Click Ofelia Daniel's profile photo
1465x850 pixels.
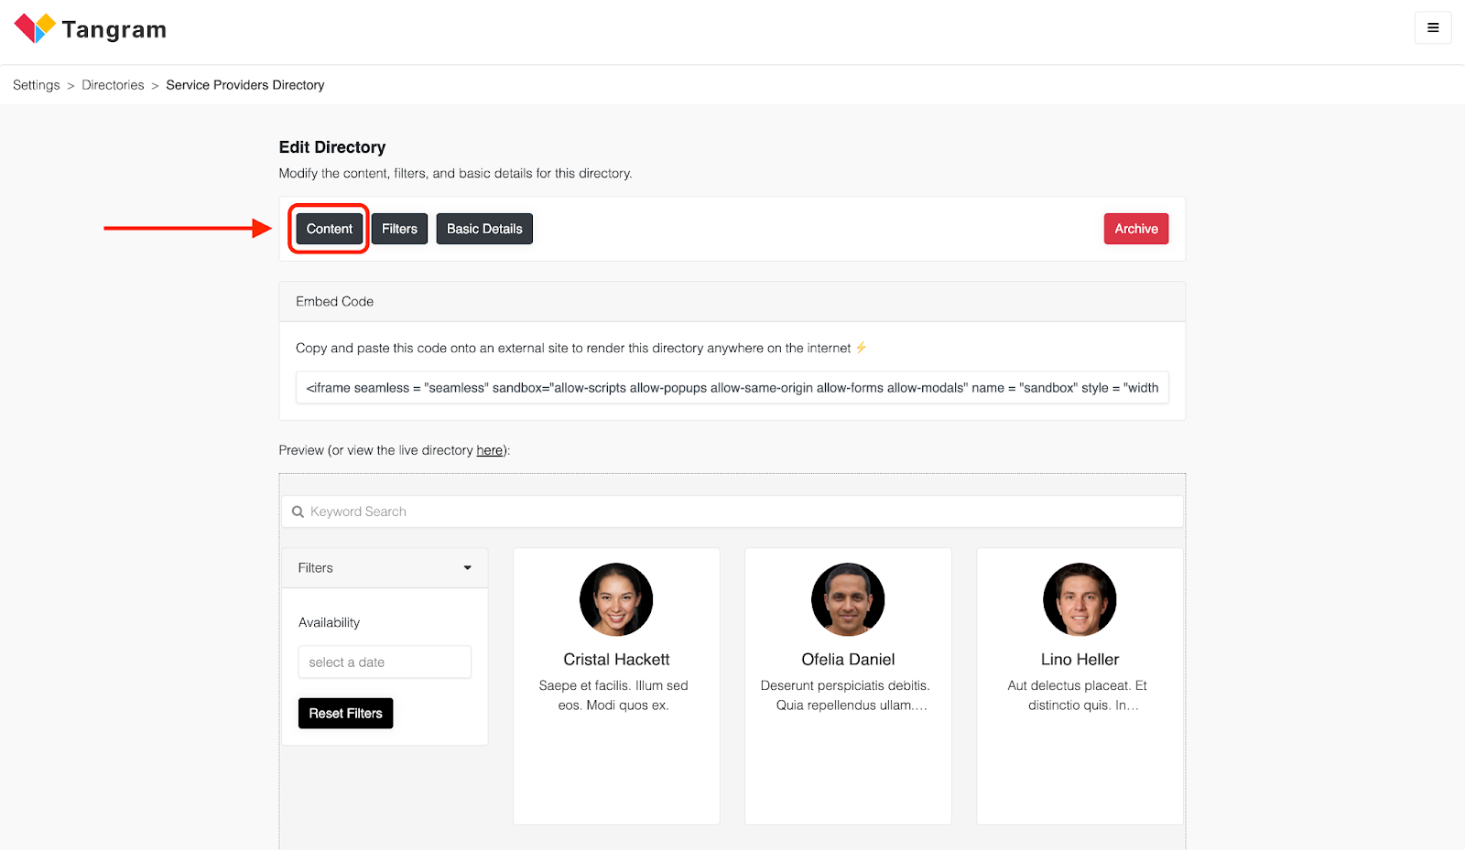(x=848, y=599)
